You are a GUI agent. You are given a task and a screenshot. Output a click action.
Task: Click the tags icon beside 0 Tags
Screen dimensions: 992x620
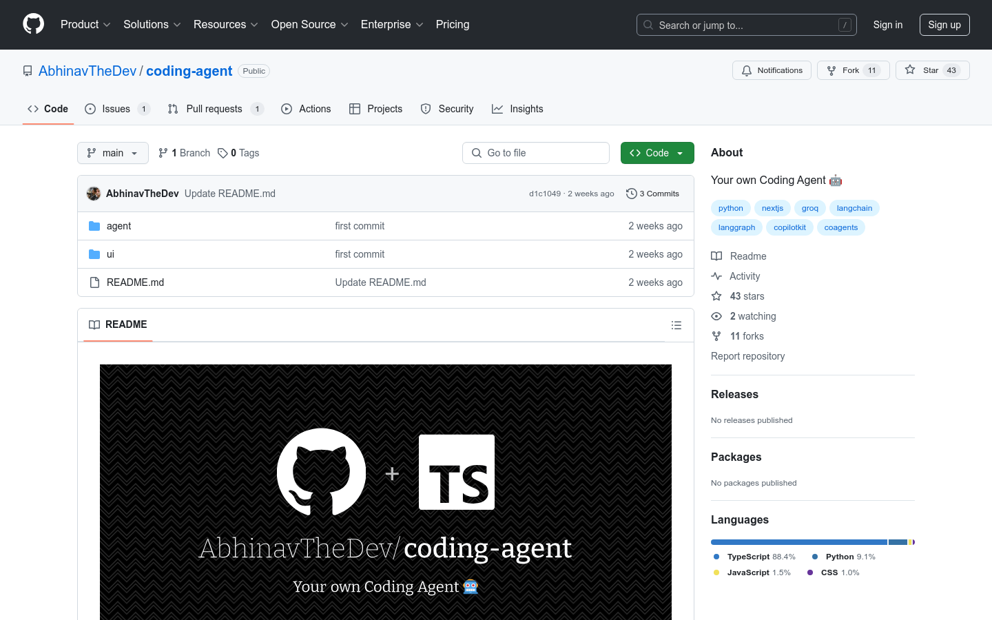tap(222, 152)
